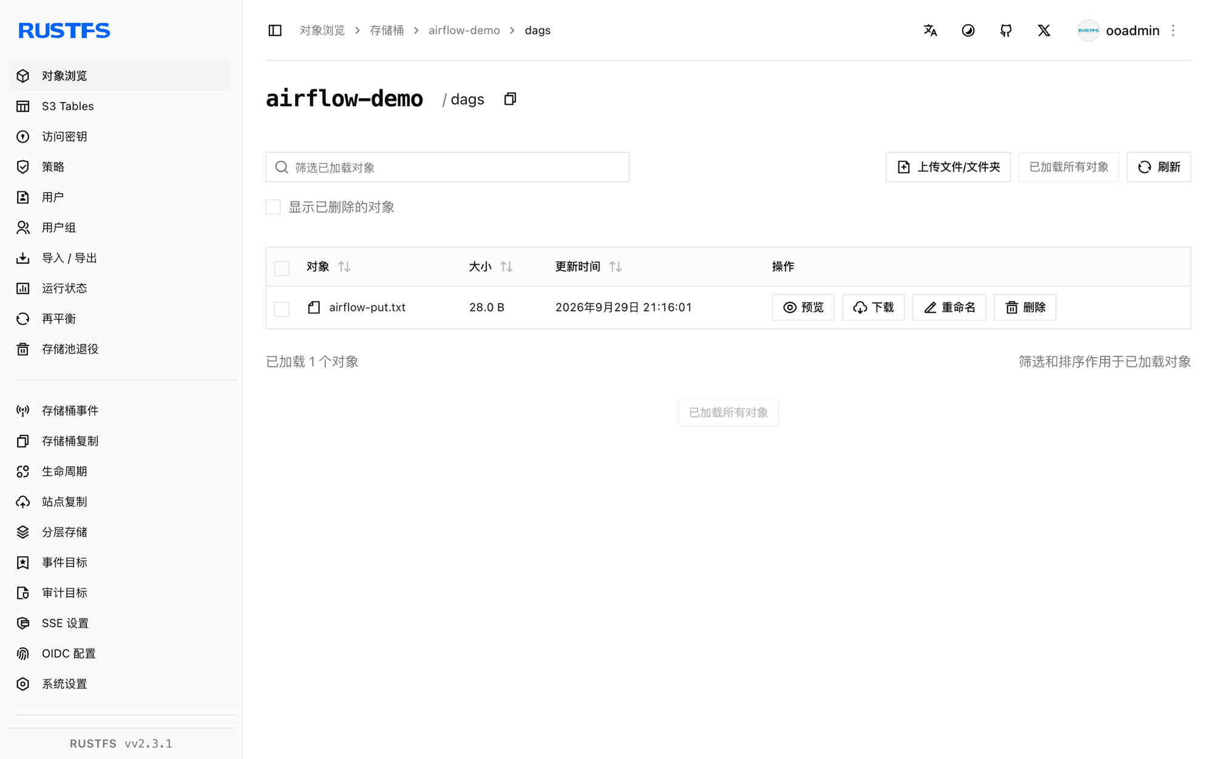Focus the filter loaded objects search field

tap(447, 167)
